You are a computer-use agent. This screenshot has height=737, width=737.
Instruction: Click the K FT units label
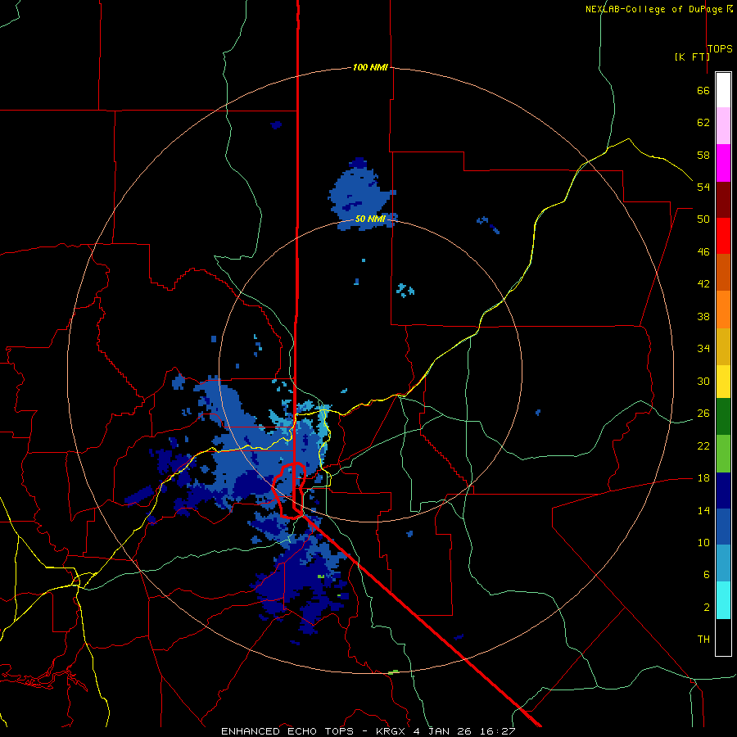[x=692, y=57]
